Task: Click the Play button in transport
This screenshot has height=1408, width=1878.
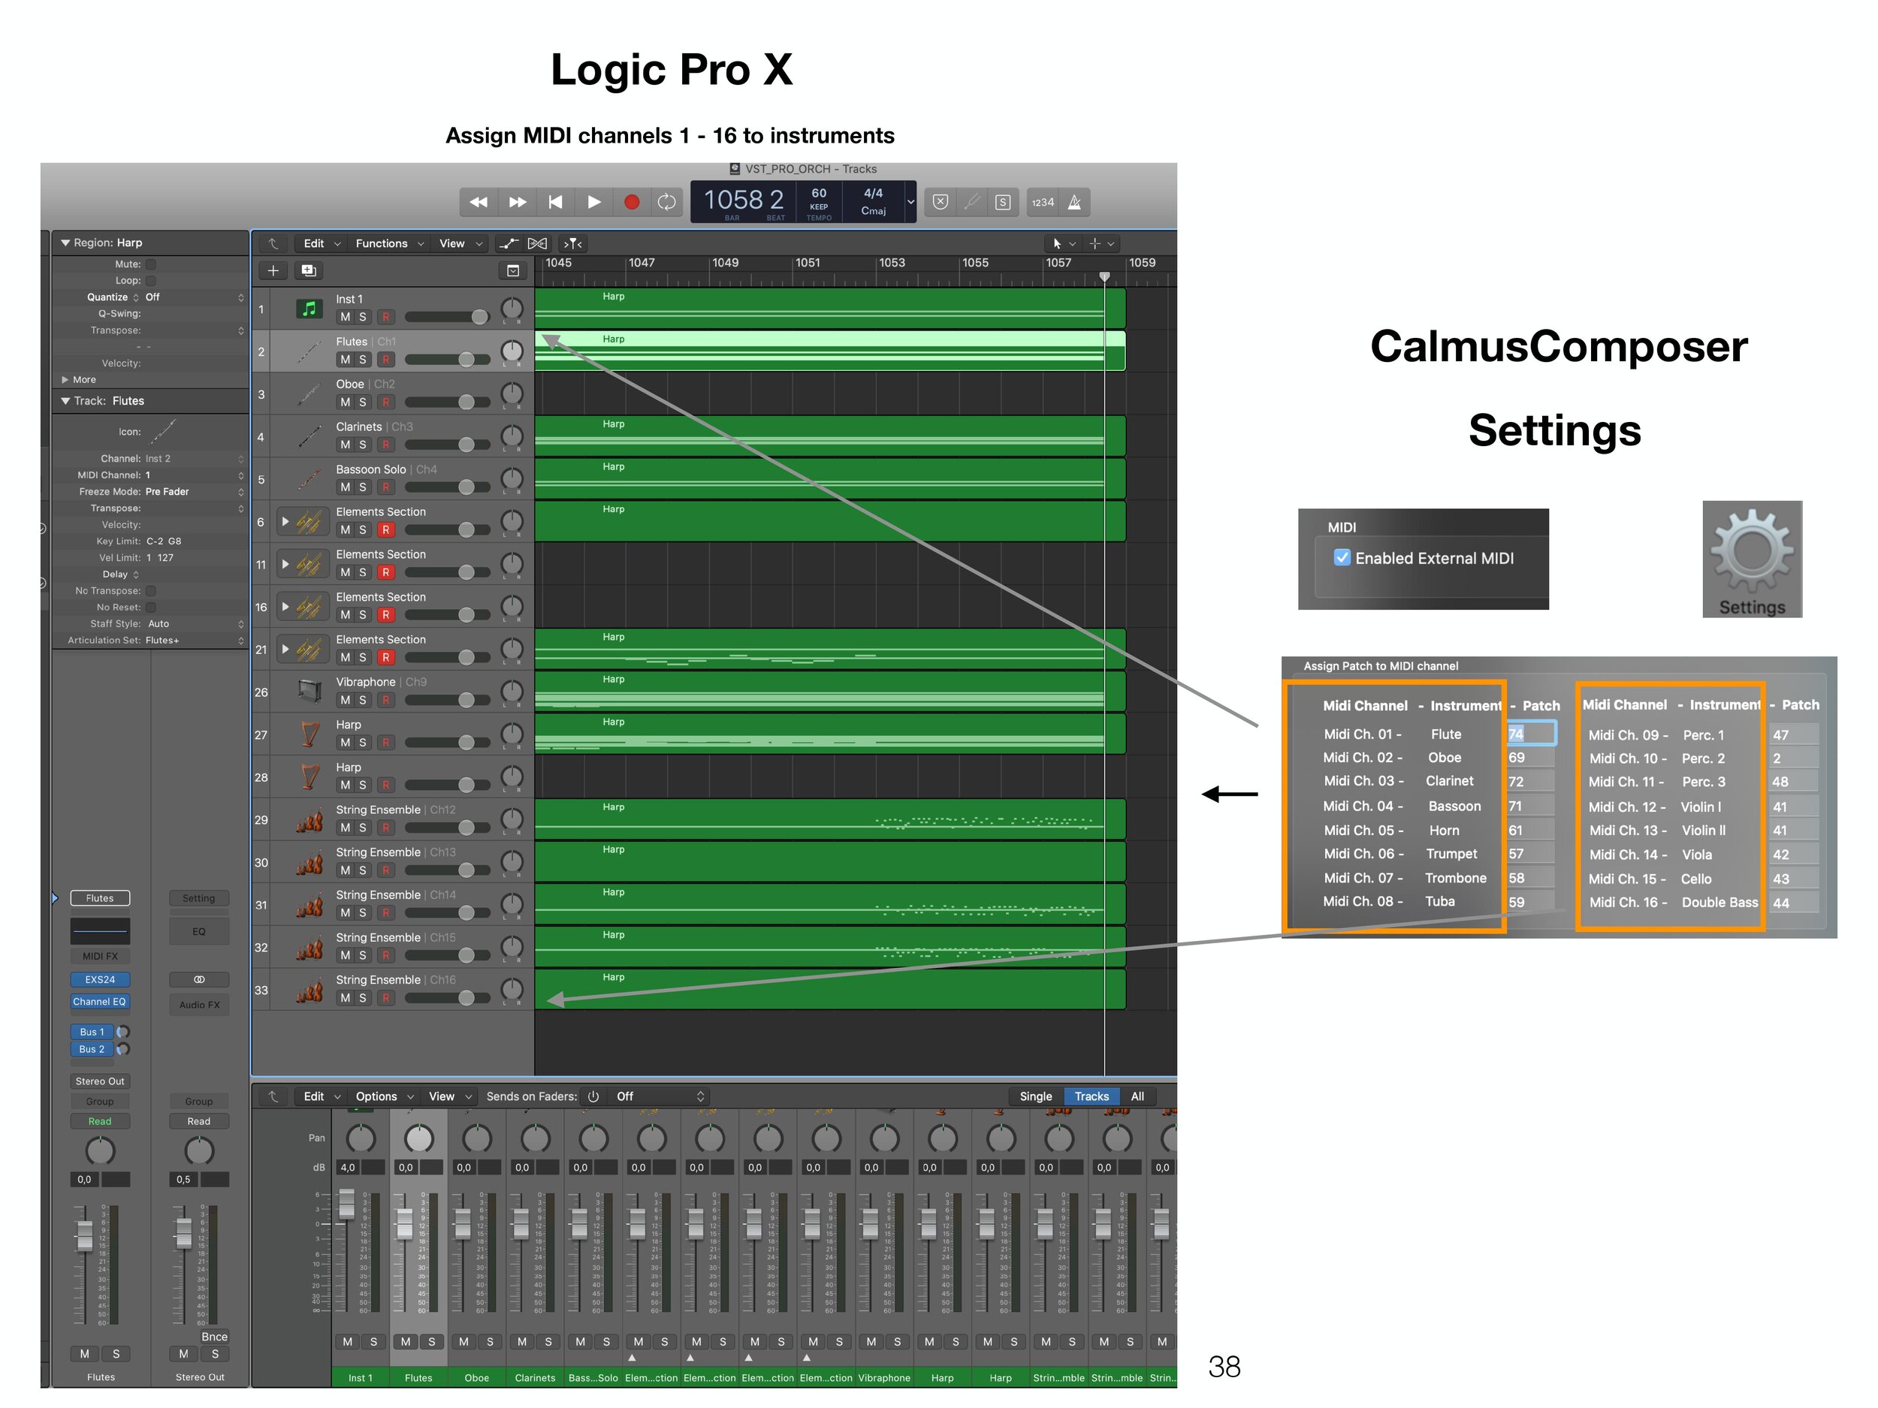Action: click(x=594, y=203)
